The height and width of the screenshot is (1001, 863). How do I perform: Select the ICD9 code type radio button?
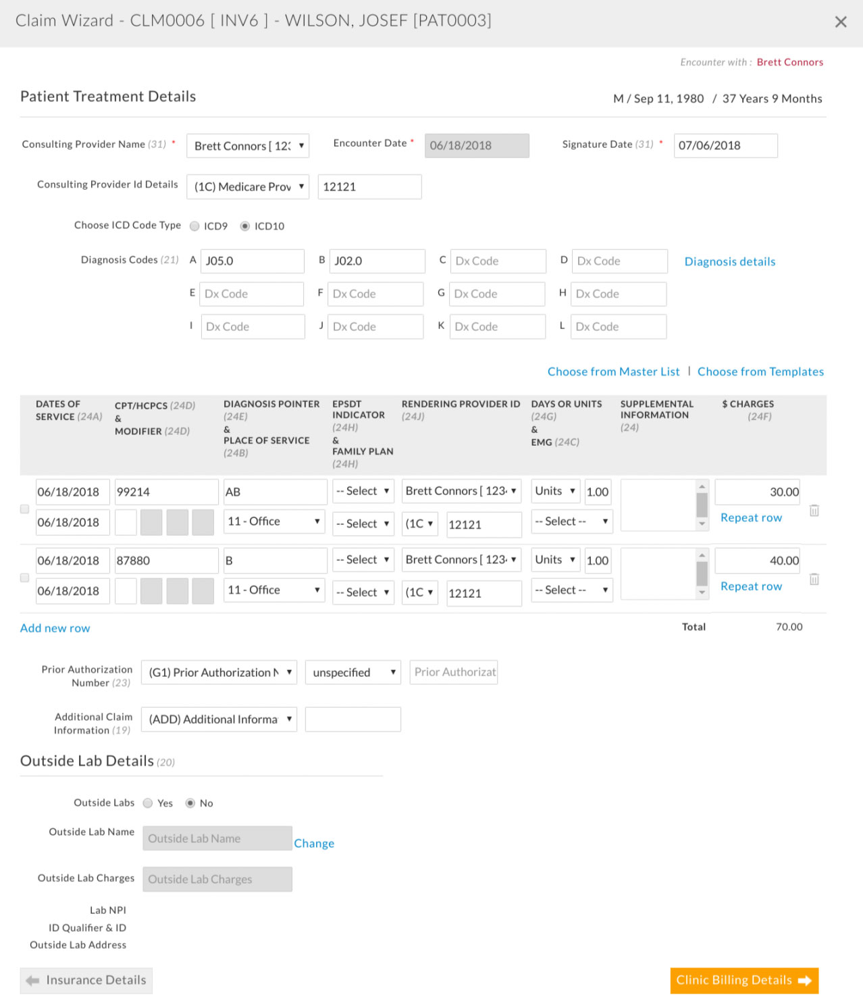pos(194,226)
